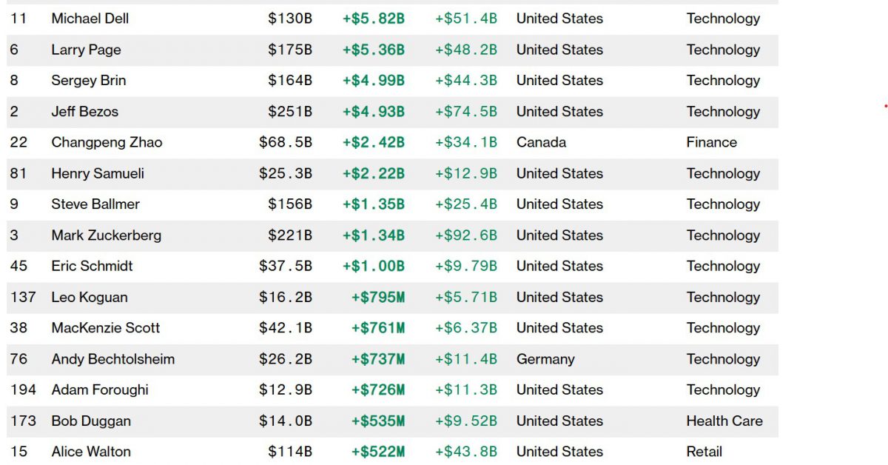Click the Canada country cell
Viewport: 888px width, 465px height.
[541, 142]
